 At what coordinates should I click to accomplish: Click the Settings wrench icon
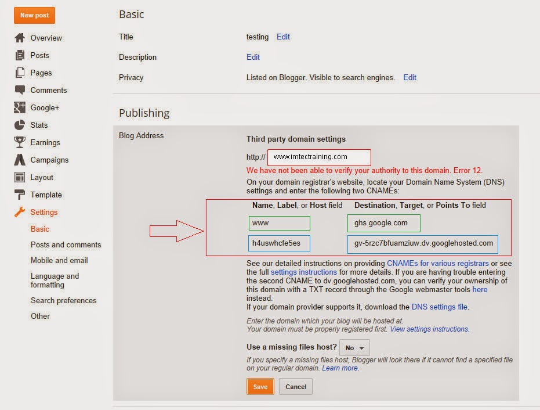point(20,212)
